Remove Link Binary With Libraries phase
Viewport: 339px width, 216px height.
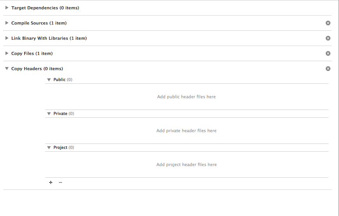coord(328,38)
